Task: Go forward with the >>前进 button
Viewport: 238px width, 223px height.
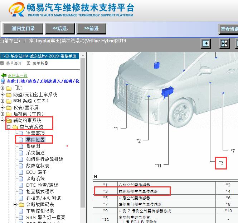Action: pyautogui.click(x=91, y=28)
